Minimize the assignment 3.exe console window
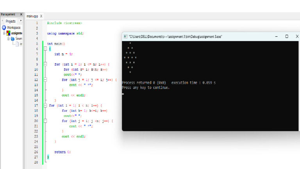This screenshot has width=300, height=169. 276,36
